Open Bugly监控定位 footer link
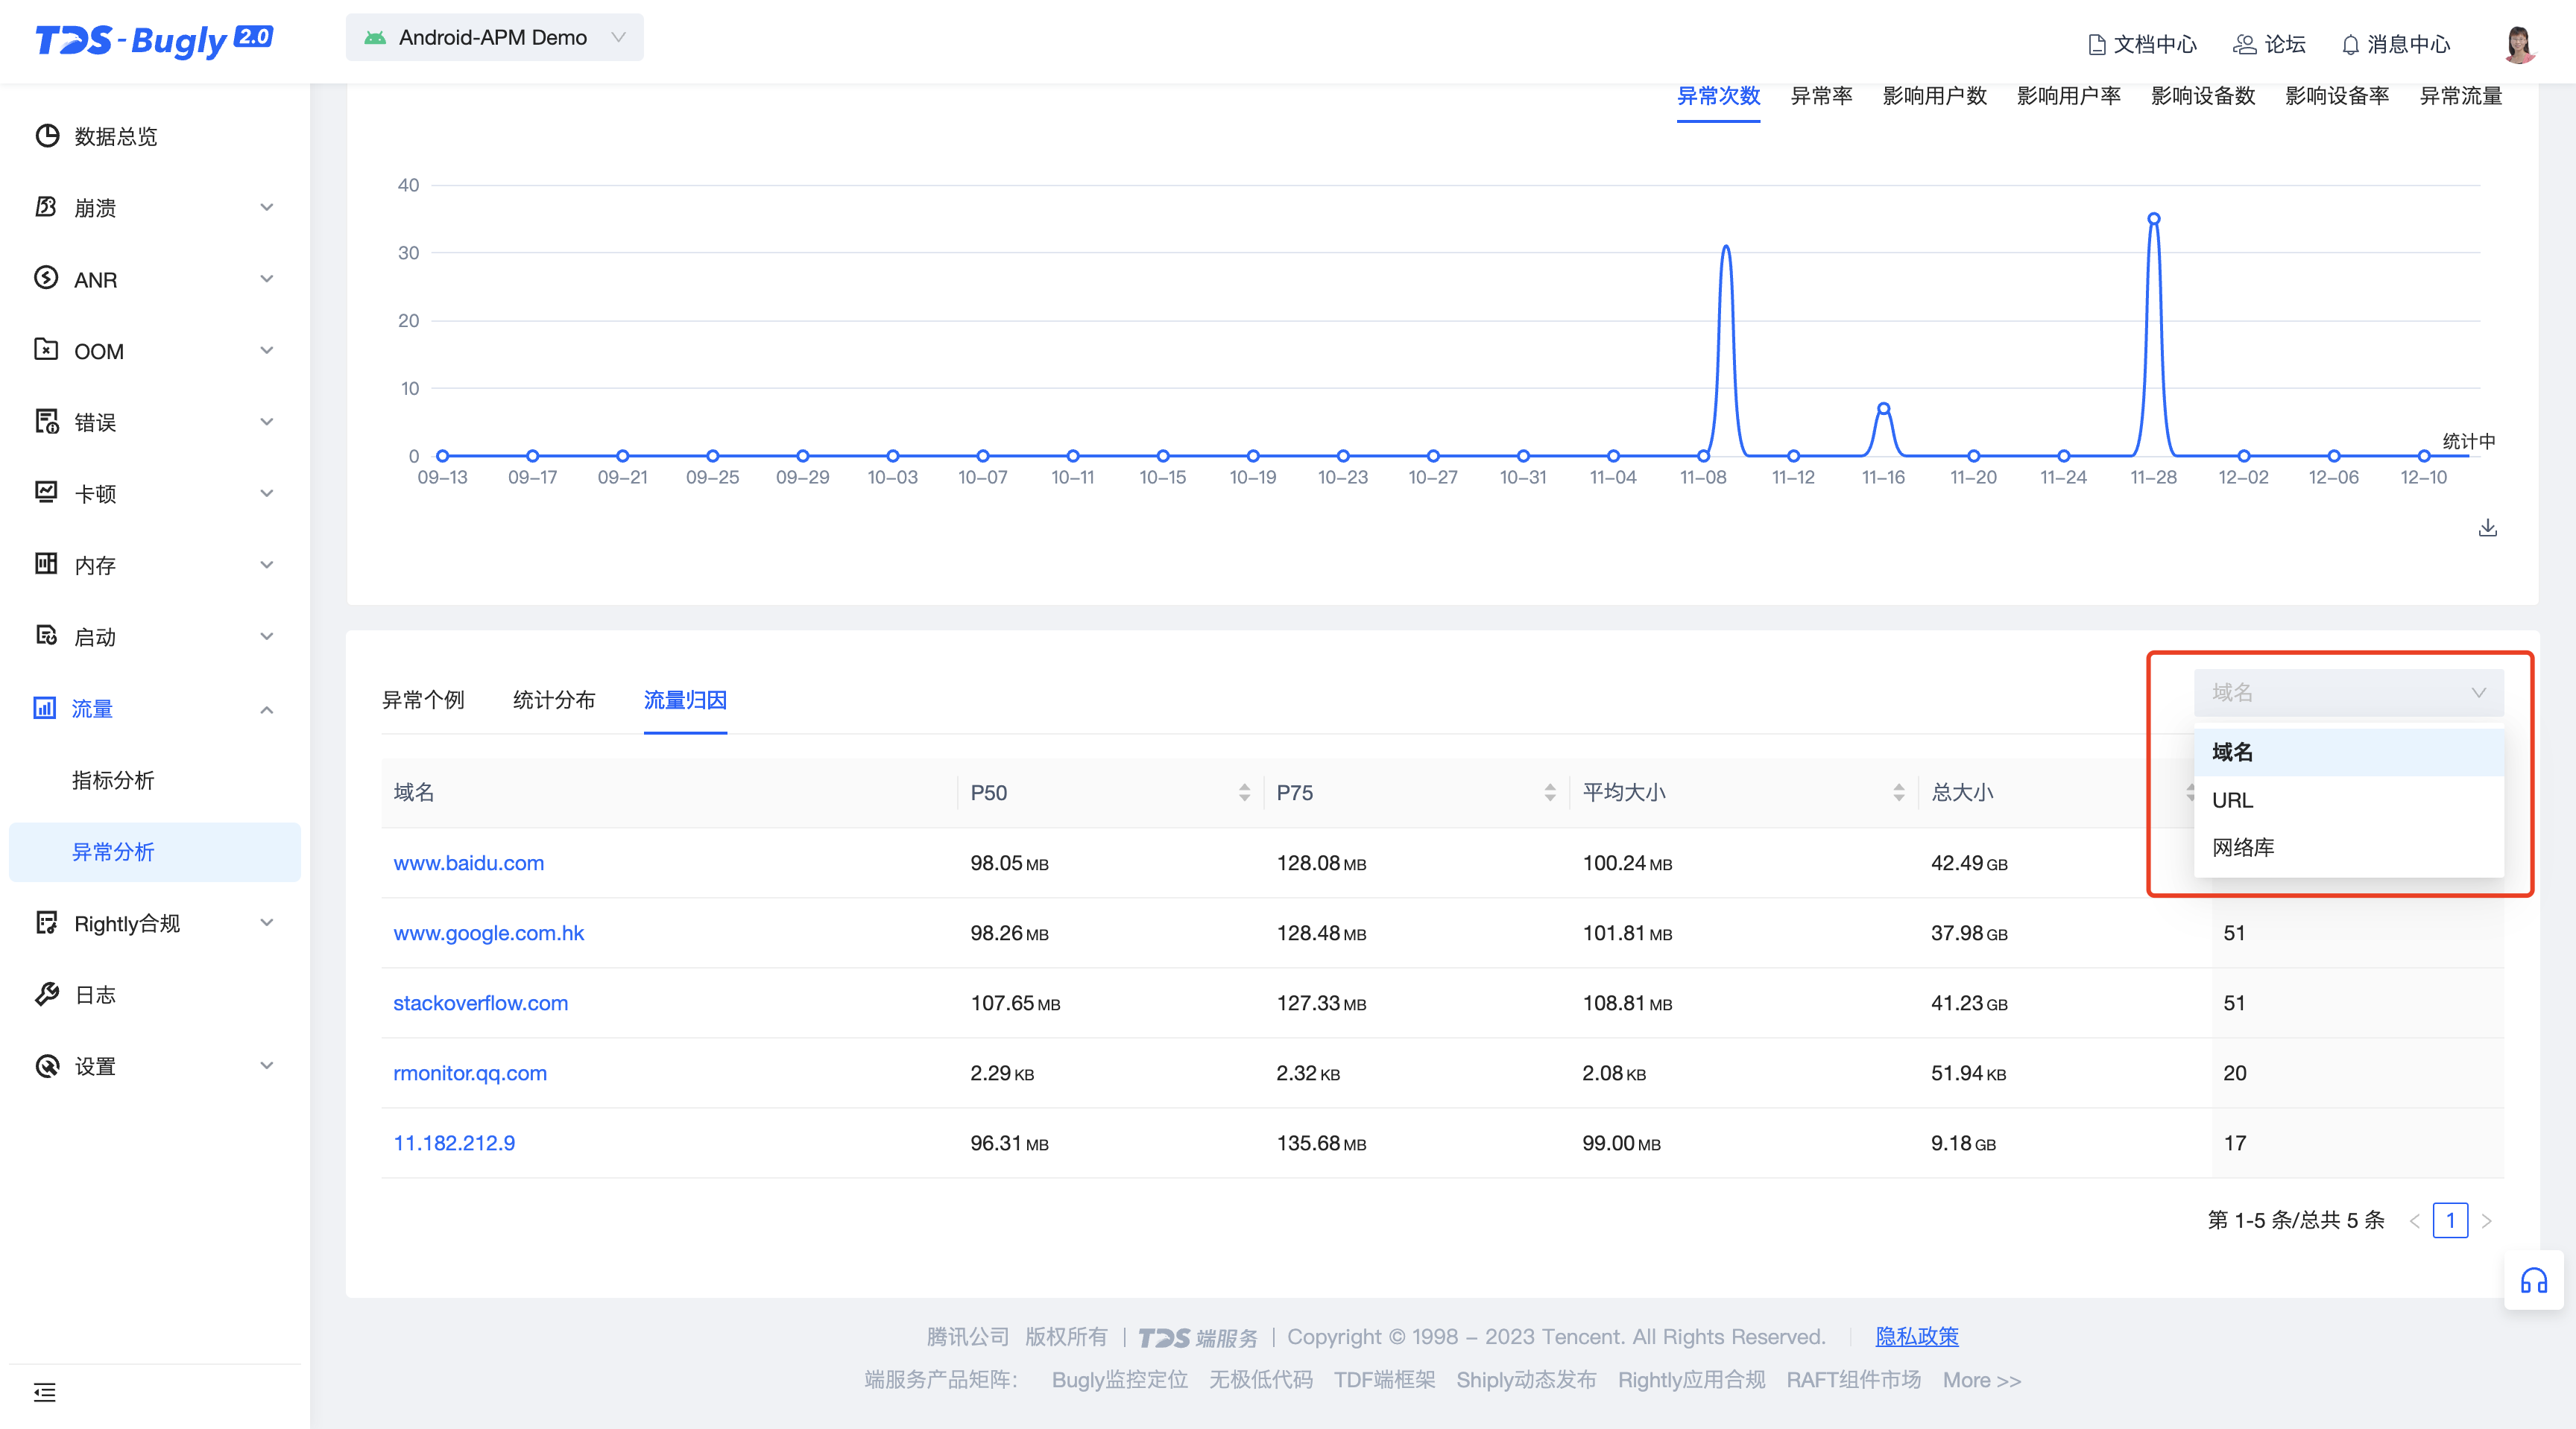2576x1429 pixels. (x=1119, y=1380)
